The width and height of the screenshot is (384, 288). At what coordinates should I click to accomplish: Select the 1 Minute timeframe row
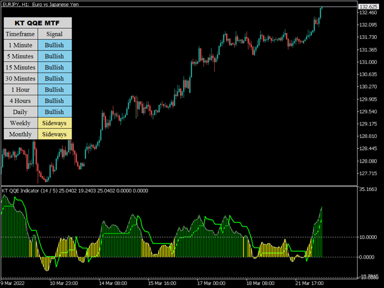click(20, 45)
